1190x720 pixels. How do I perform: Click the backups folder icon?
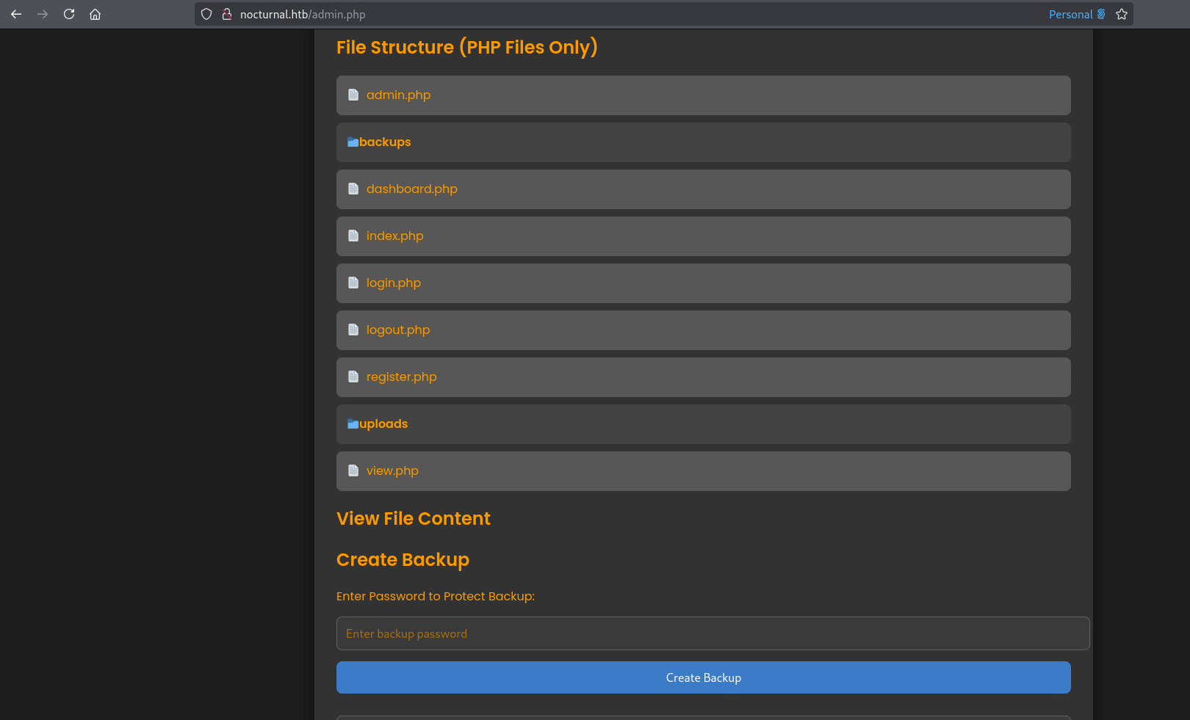click(x=353, y=142)
